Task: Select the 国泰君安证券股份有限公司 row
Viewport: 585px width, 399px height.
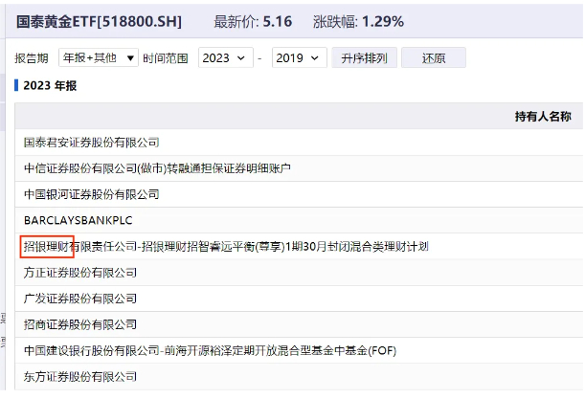Action: 299,143
